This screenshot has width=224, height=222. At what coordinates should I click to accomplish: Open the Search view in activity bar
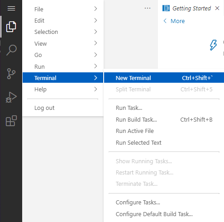(11, 50)
